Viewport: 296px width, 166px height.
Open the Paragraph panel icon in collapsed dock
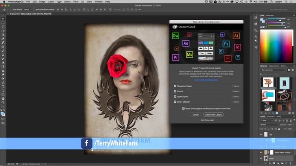click(256, 41)
